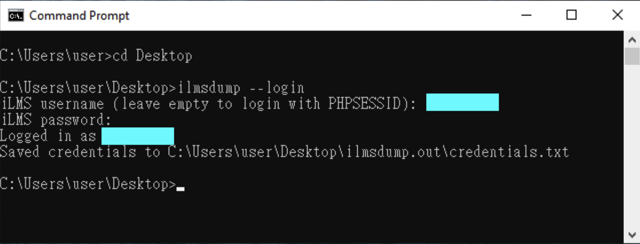Click the "Saved credentials to" text

pyautogui.click(x=80, y=152)
